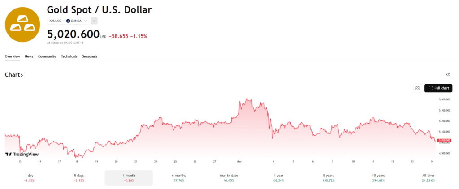
Task: Click the TradingView logo on chart
Action: (x=22, y=154)
